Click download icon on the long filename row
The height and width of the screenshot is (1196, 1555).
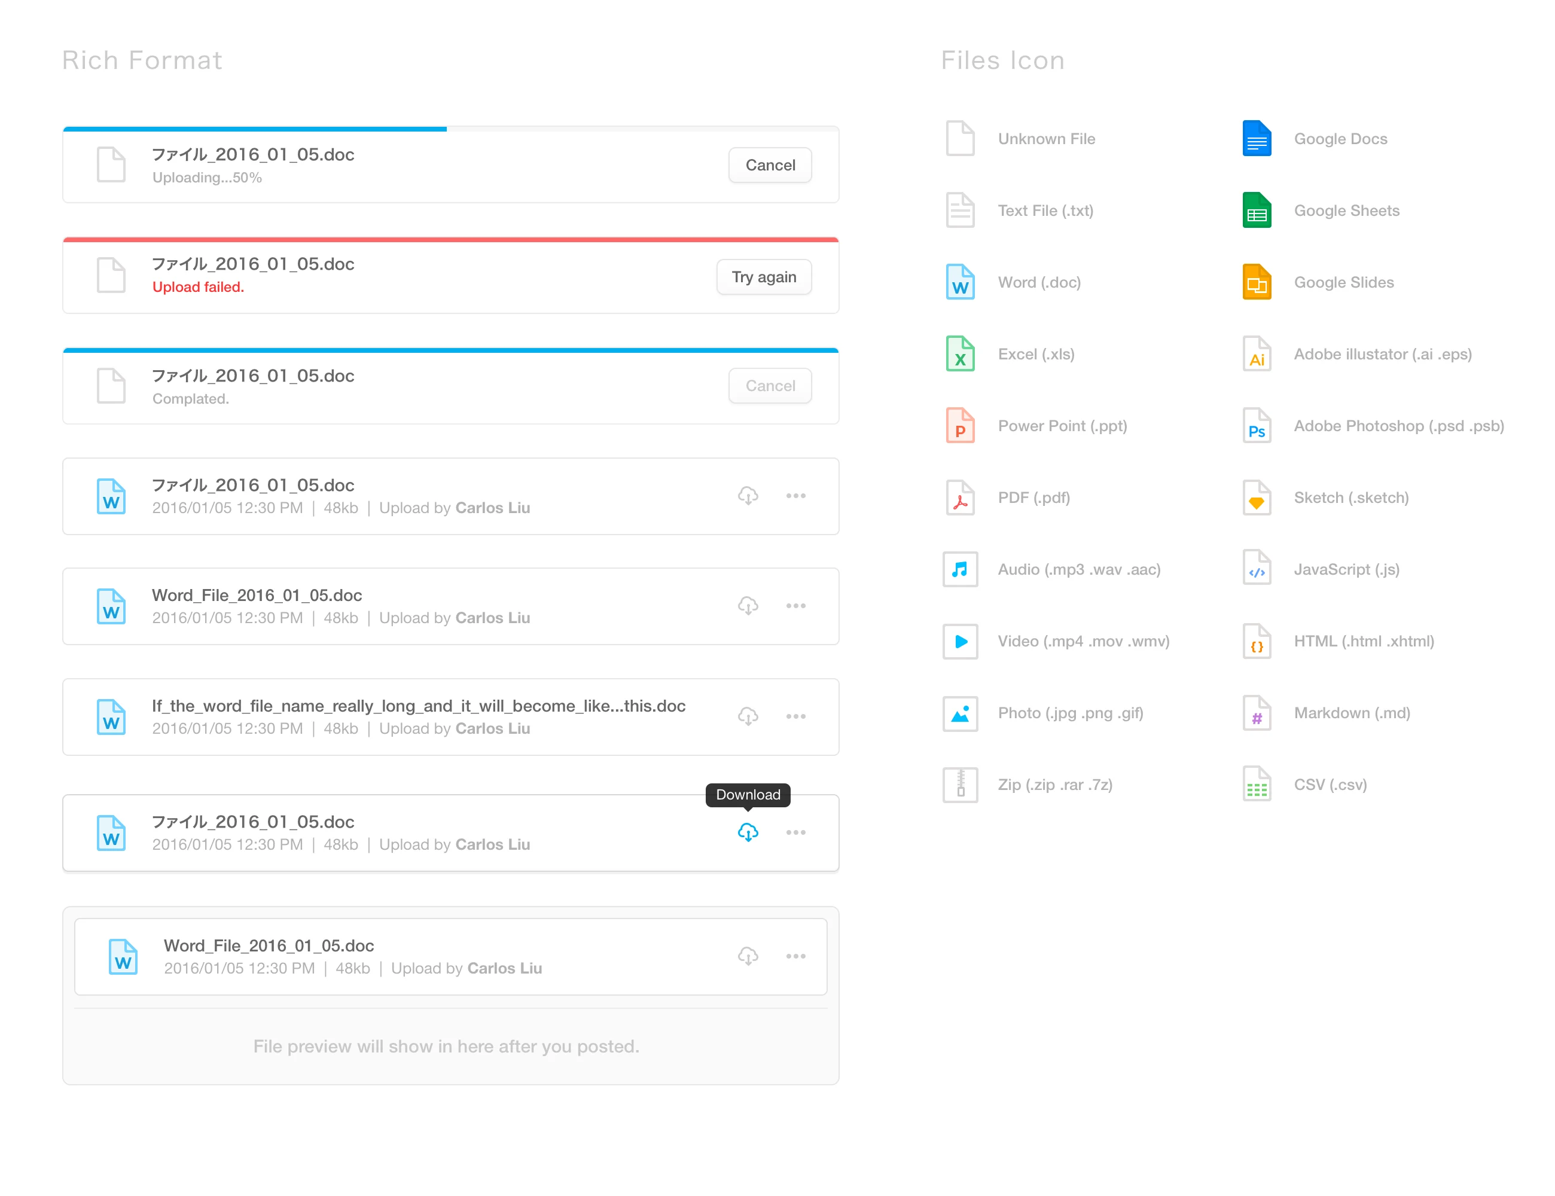click(x=748, y=716)
